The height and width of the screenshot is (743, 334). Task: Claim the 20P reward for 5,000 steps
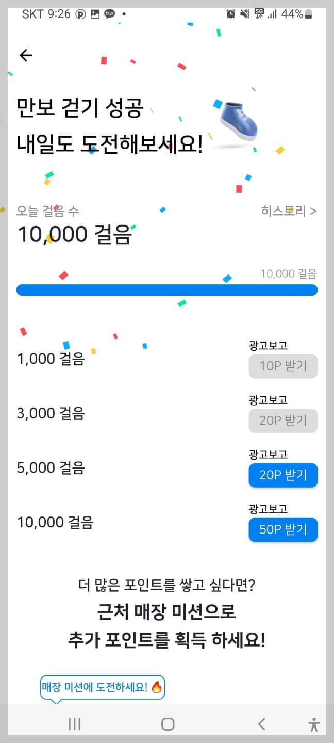(x=283, y=475)
